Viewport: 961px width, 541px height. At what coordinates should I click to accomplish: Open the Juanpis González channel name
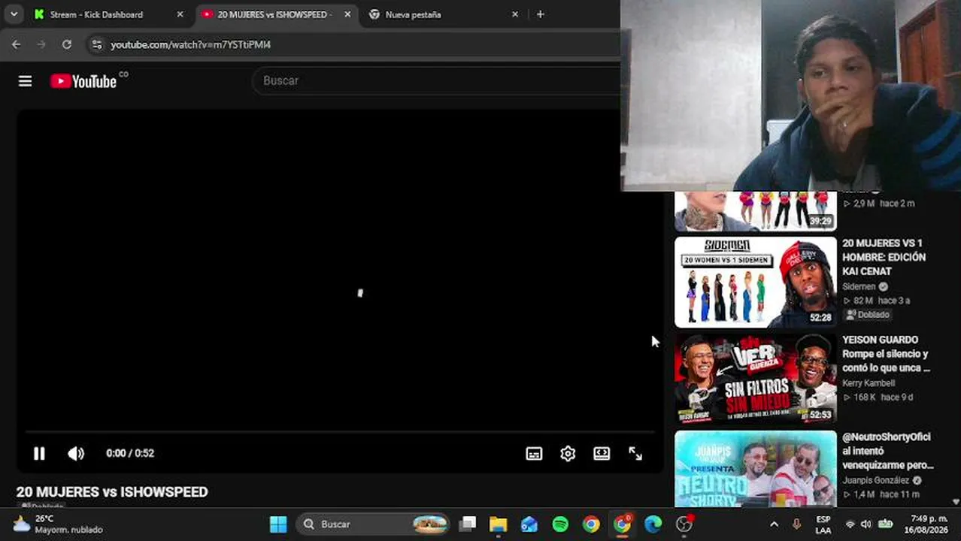pos(875,480)
